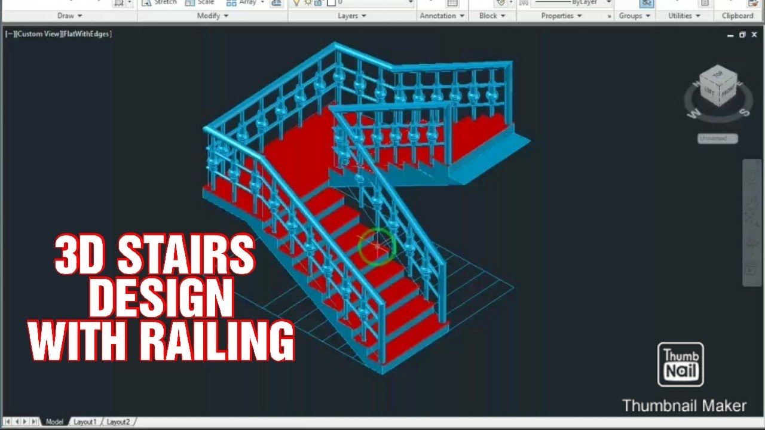Switch to the Layout1 tab

click(x=85, y=422)
